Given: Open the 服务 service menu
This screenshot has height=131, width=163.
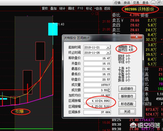Looking at the screenshot, I should tap(145, 3).
